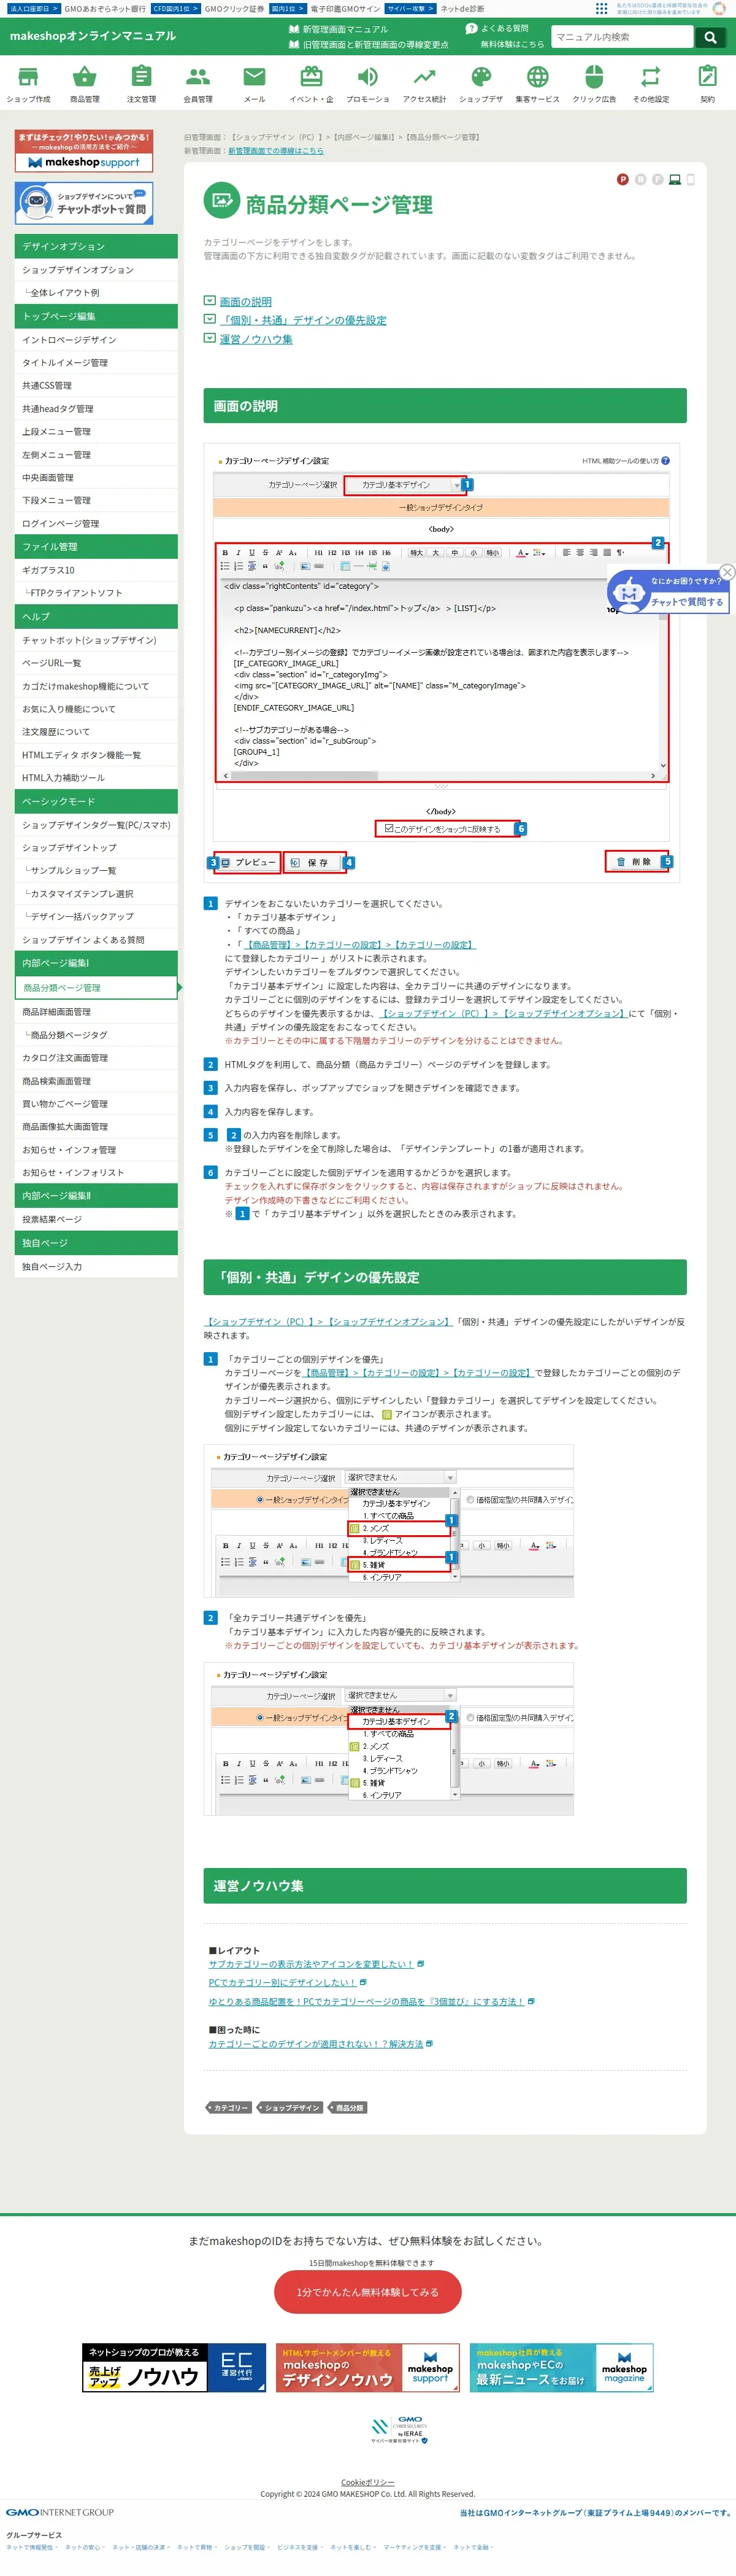
Task: Click the GMO cyber security badge
Action: [399, 2429]
